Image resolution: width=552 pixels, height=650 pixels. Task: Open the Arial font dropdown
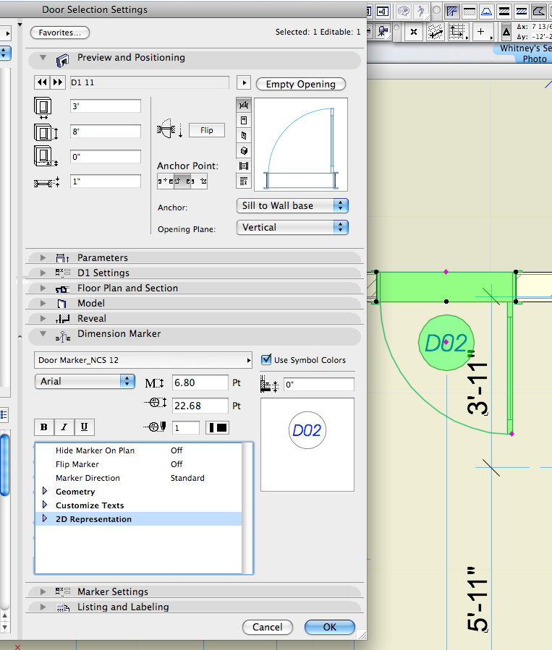[85, 381]
